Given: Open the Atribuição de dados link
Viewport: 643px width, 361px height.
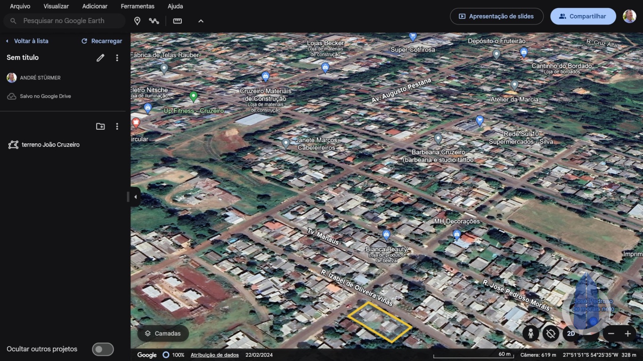Looking at the screenshot, I should click(x=215, y=355).
